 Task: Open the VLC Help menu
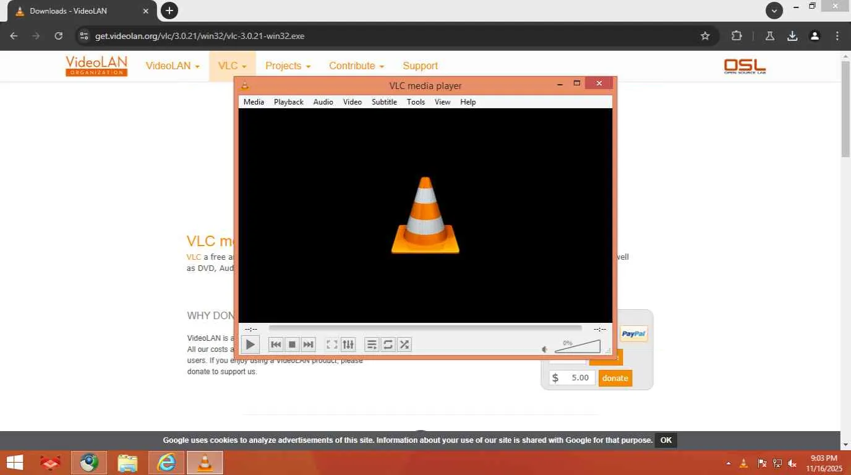click(x=468, y=102)
